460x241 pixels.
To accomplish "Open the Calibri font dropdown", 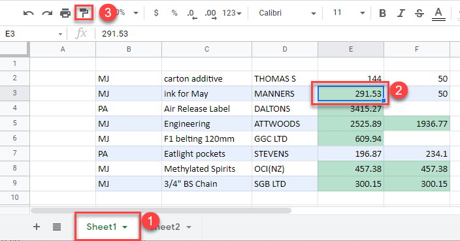I will 287,13.
